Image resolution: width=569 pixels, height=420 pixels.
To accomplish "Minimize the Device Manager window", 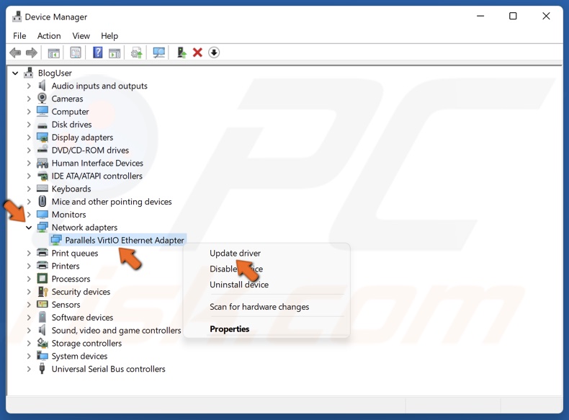I will click(480, 17).
